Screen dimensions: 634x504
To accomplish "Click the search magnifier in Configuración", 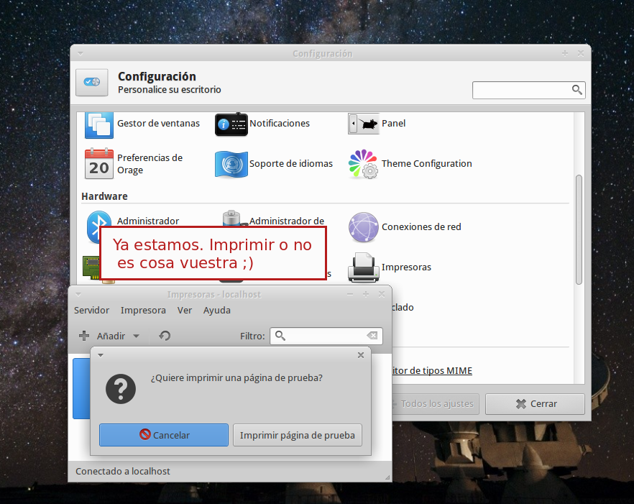I will coord(577,90).
